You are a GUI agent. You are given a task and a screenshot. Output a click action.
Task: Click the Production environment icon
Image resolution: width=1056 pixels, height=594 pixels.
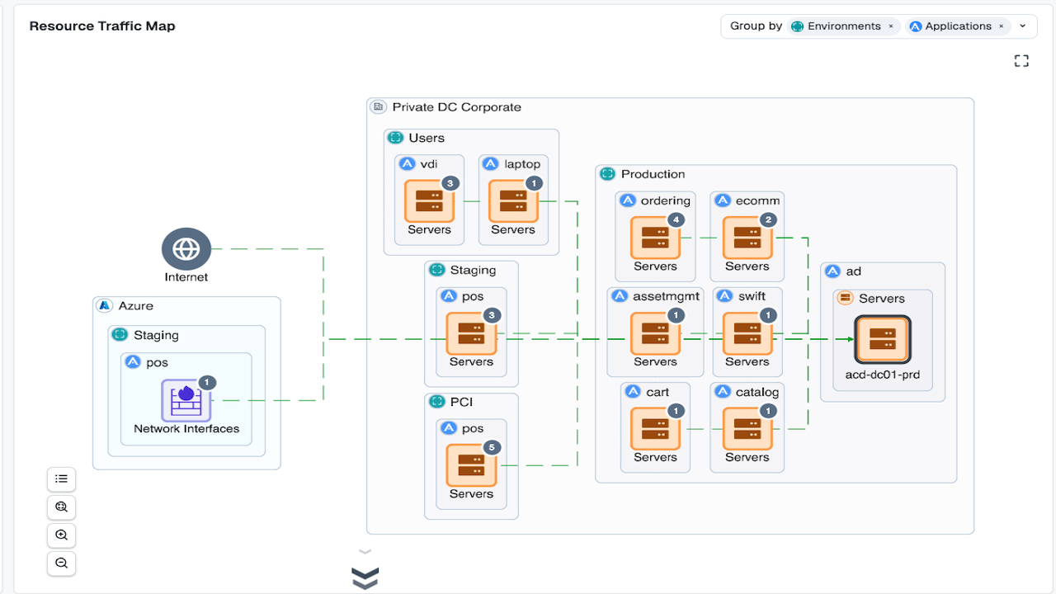[607, 174]
